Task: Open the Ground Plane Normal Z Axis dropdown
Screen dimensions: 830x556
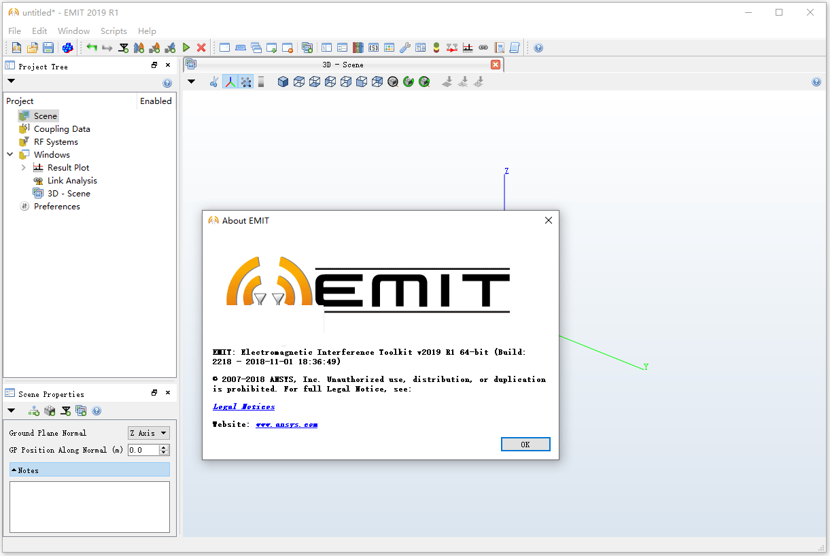Action: [149, 433]
